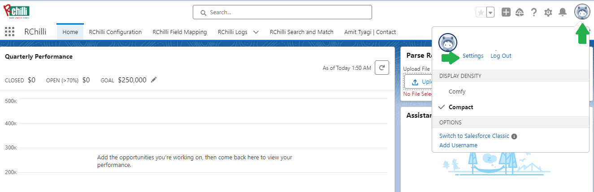Click Switch to Salesforce Classic link
This screenshot has width=594, height=192.
(474, 136)
